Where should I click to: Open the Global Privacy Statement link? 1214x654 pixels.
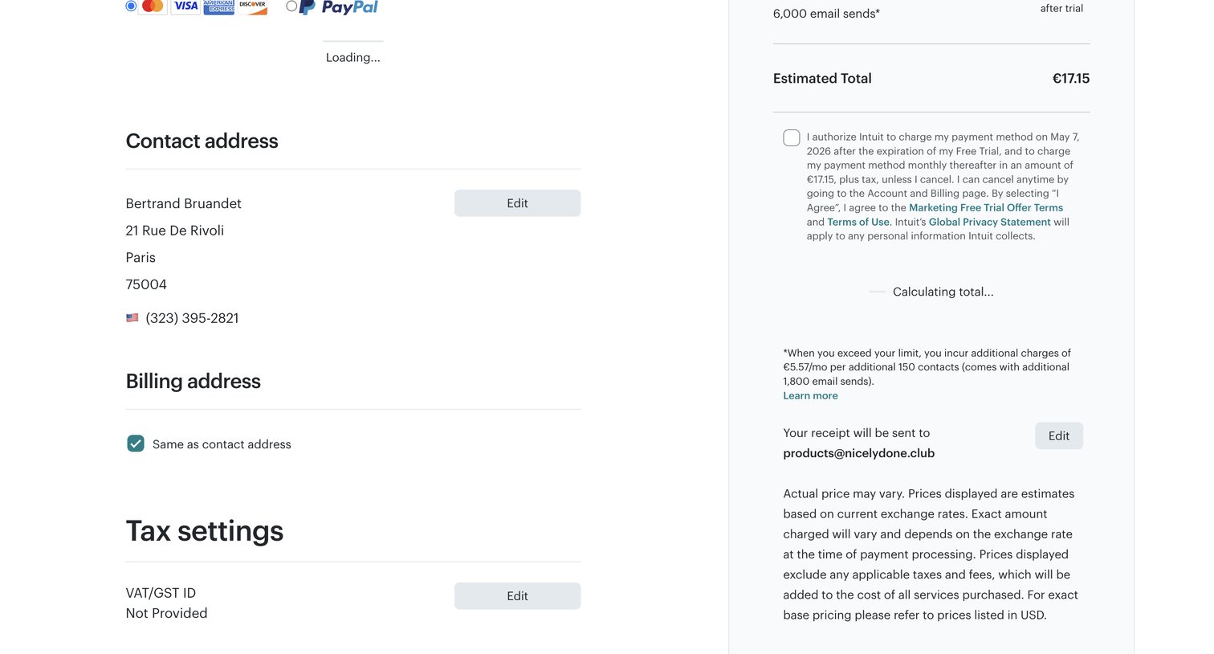(x=989, y=222)
